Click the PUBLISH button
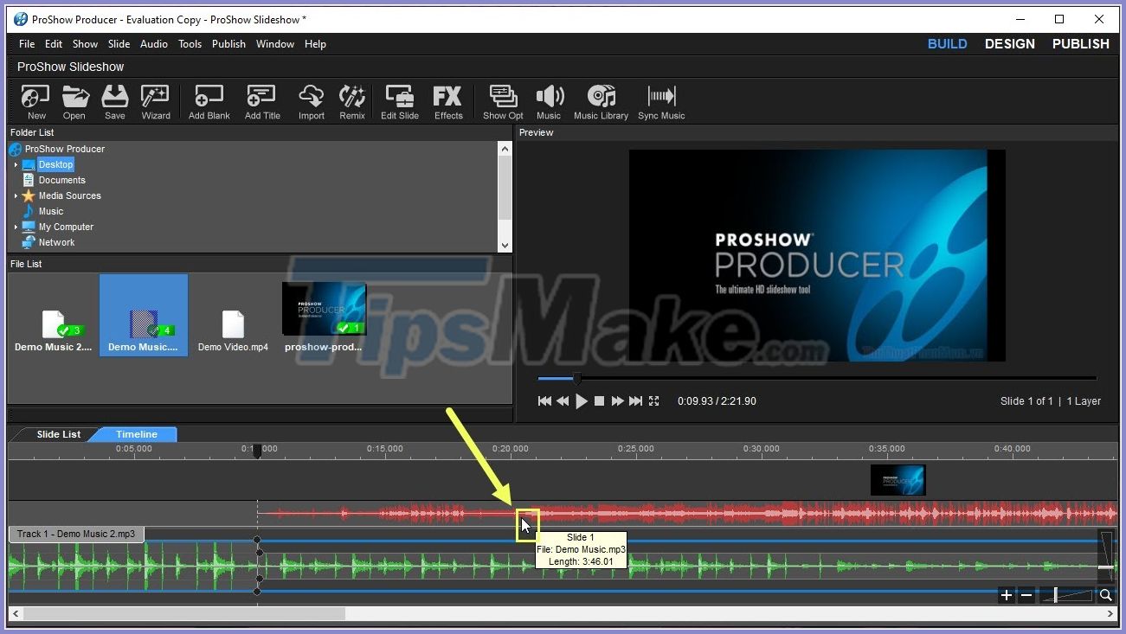The height and width of the screenshot is (634, 1126). pyautogui.click(x=1079, y=43)
